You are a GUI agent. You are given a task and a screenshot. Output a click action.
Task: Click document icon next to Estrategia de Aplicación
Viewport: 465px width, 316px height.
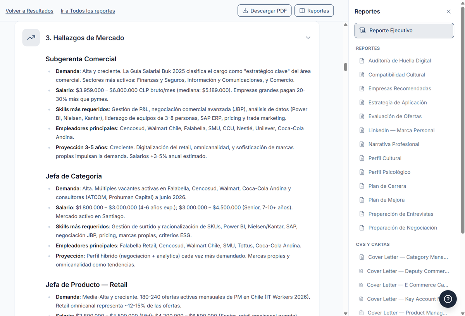pyautogui.click(x=362, y=102)
